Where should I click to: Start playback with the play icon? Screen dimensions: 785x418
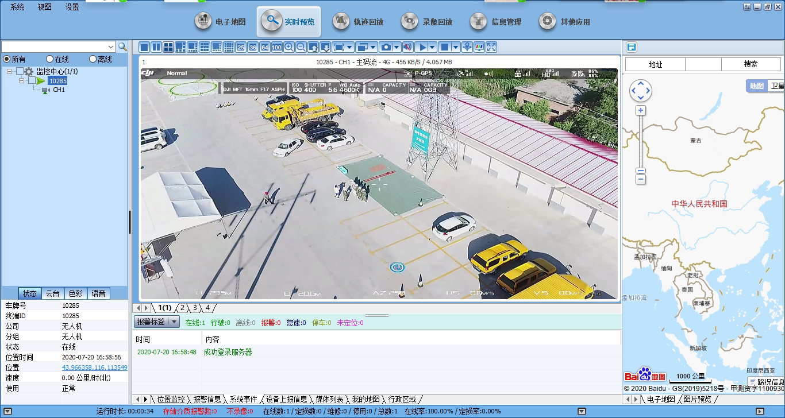click(422, 47)
